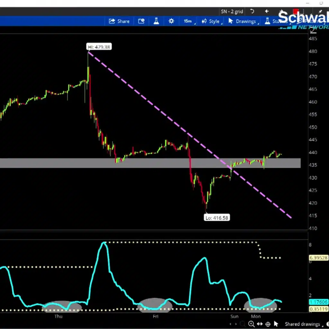Click the 480 price axis label

(x=313, y=51)
